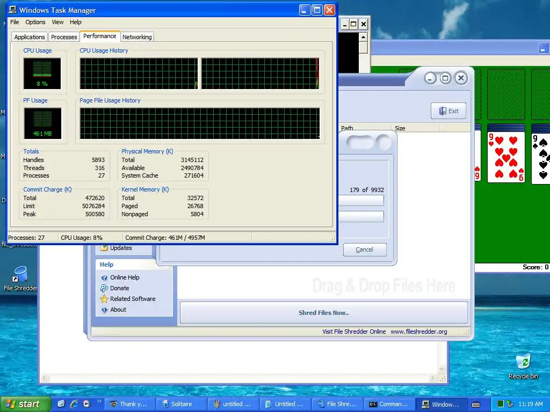
Task: Open Online Help in File Shredder sidebar
Action: coord(125,277)
